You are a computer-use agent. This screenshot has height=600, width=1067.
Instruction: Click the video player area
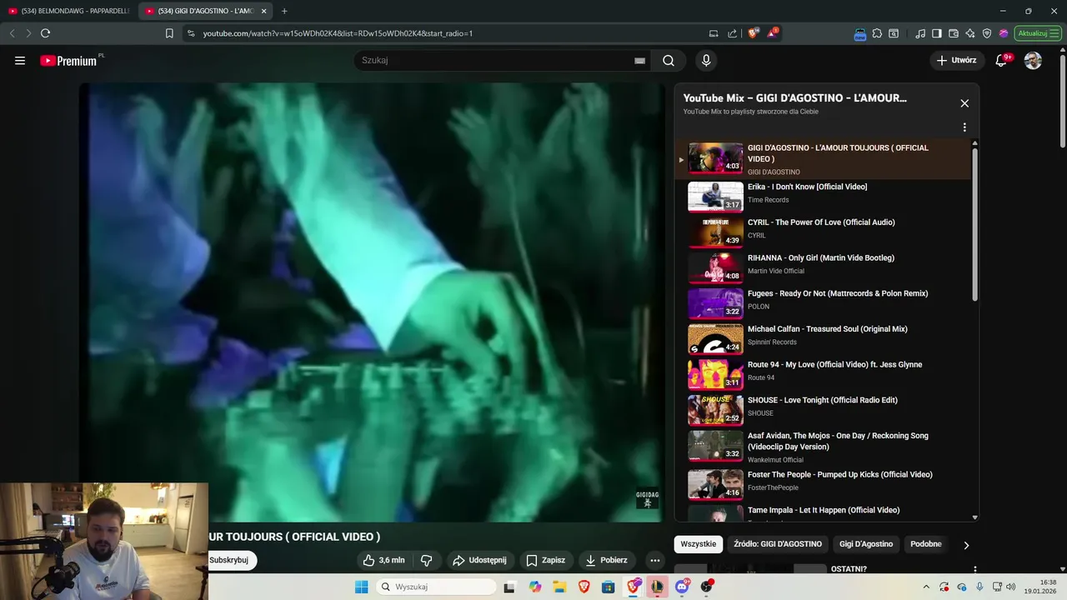click(372, 302)
